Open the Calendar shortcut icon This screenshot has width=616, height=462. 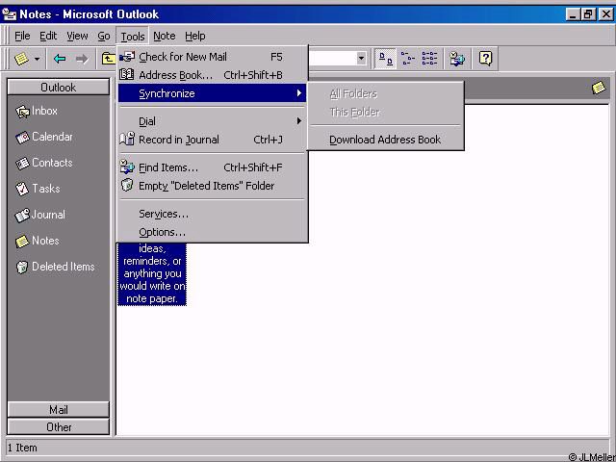click(22, 138)
